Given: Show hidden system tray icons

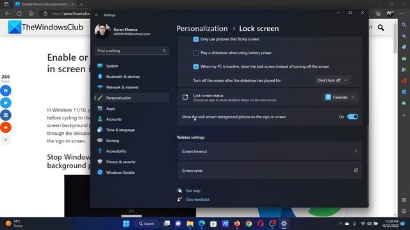Looking at the screenshot, I should [340, 224].
